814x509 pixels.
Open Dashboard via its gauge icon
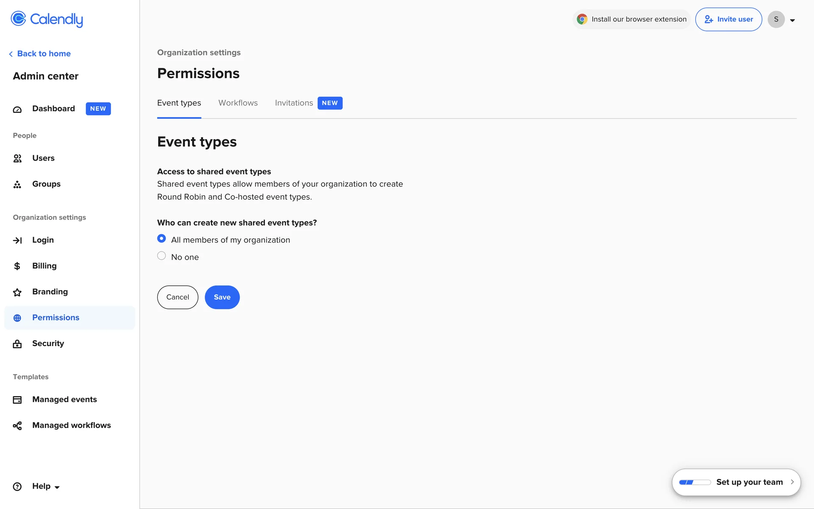click(17, 109)
